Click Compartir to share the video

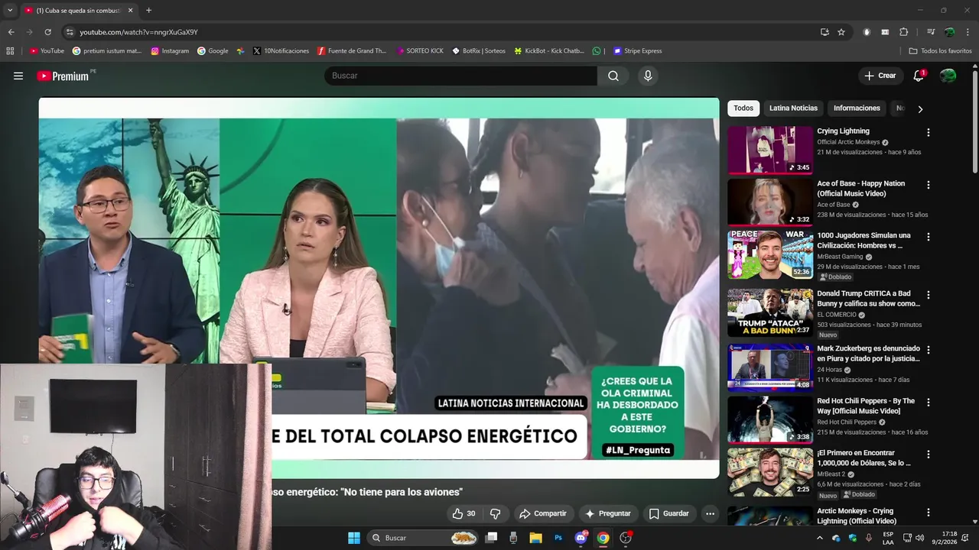tap(542, 513)
